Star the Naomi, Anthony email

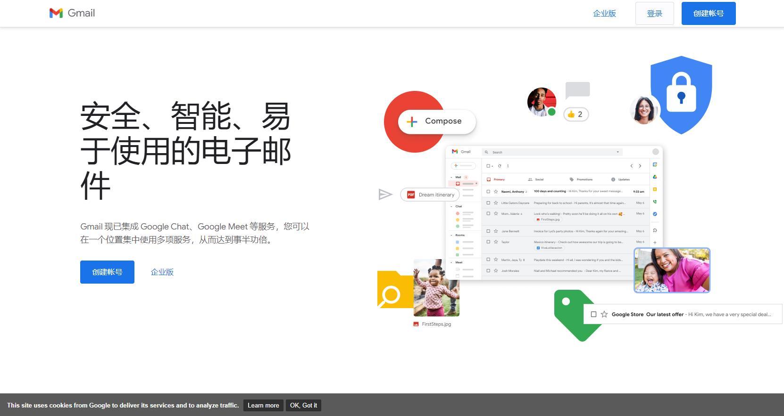(x=496, y=191)
